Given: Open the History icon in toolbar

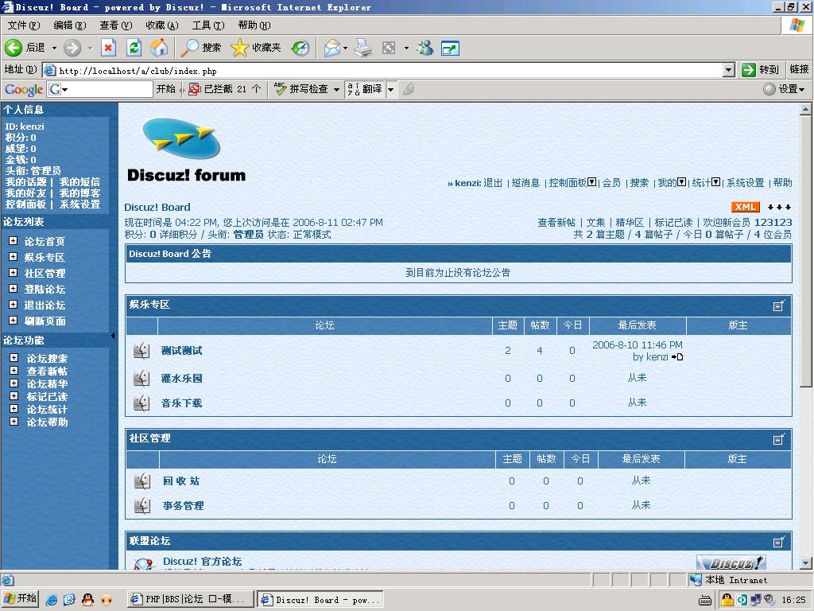Looking at the screenshot, I should [x=300, y=48].
